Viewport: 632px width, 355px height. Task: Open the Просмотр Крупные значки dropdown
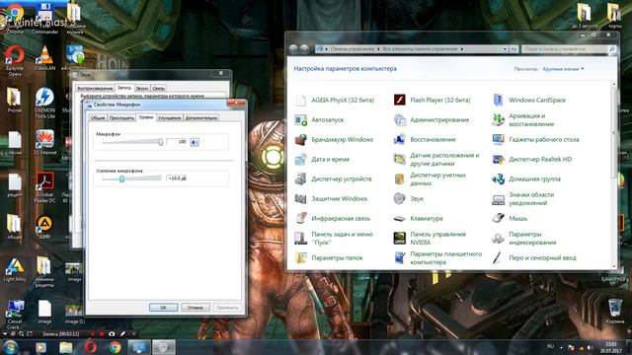(x=563, y=69)
